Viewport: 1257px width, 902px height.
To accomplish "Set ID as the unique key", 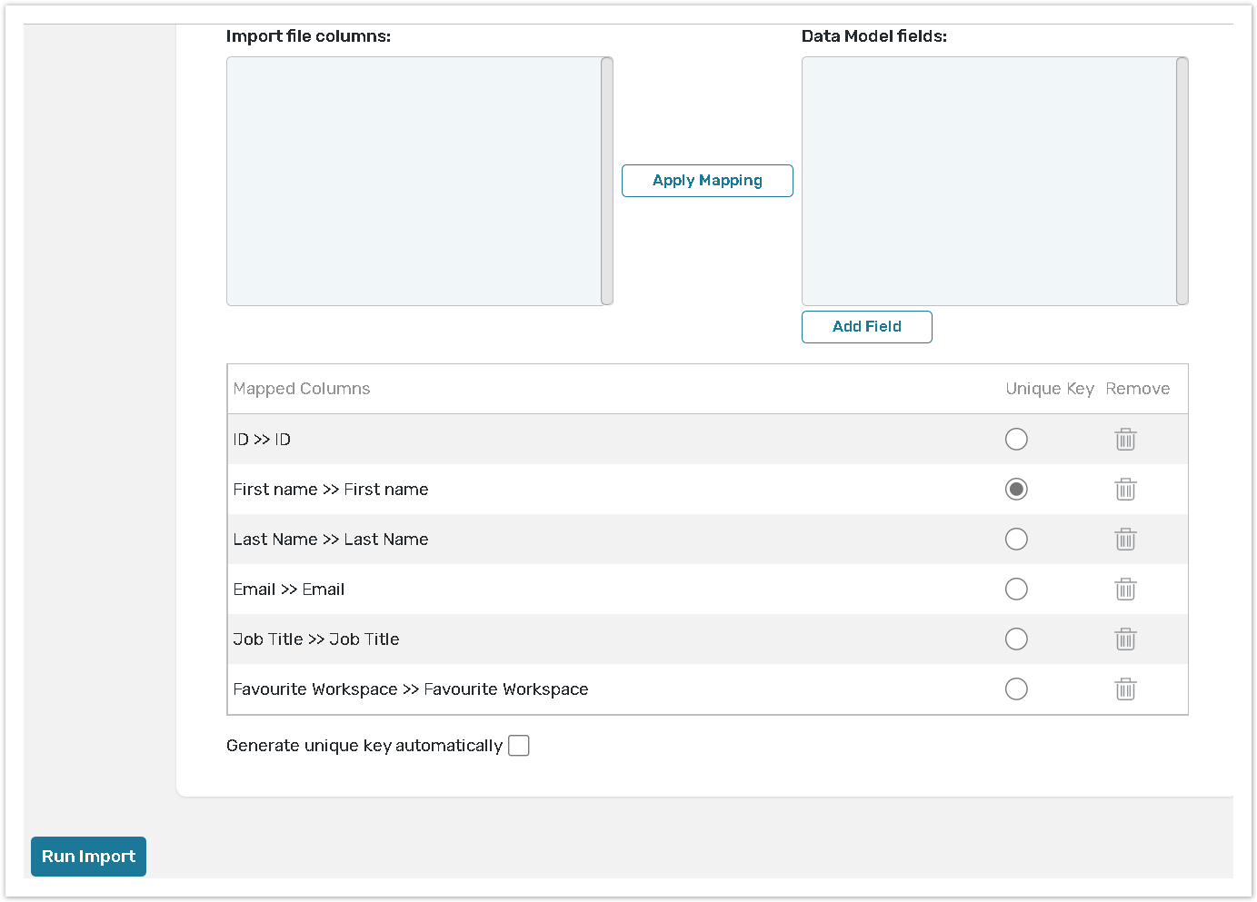I will (1016, 440).
